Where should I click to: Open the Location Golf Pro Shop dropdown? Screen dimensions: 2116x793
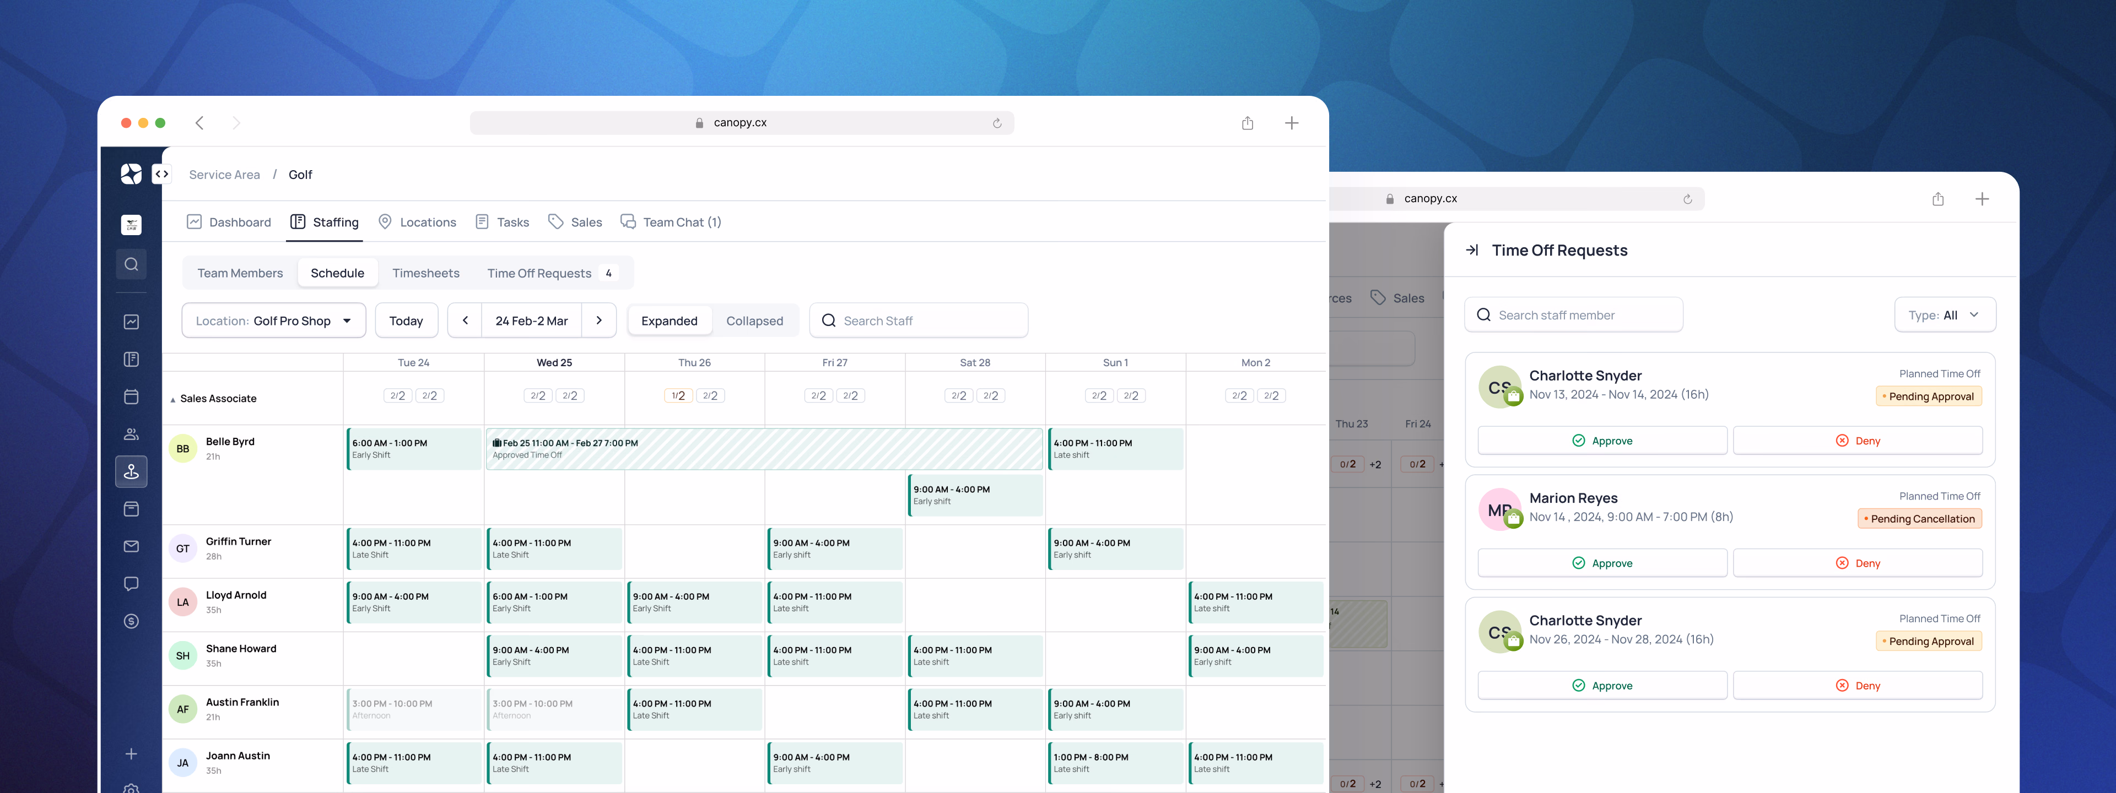click(x=273, y=321)
